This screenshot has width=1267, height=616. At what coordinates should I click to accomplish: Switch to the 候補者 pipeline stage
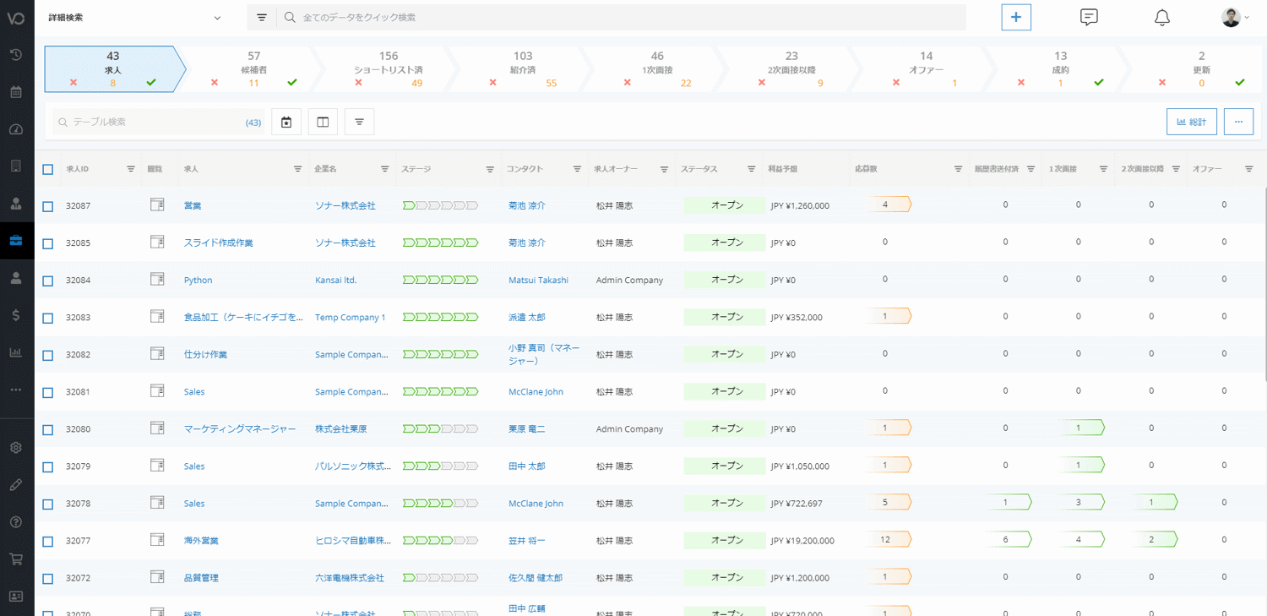[253, 69]
